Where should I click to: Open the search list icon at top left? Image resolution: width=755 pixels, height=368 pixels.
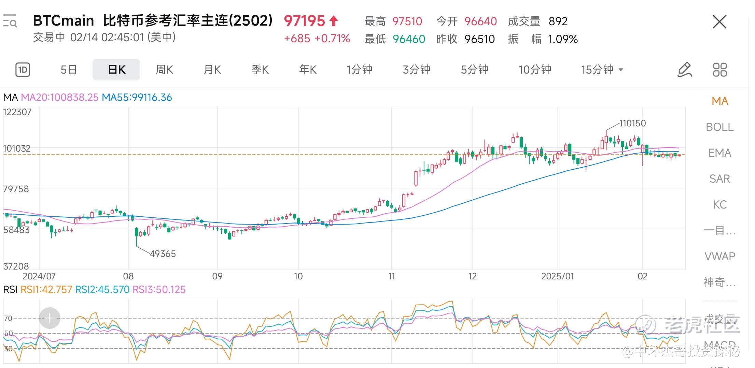(10, 21)
